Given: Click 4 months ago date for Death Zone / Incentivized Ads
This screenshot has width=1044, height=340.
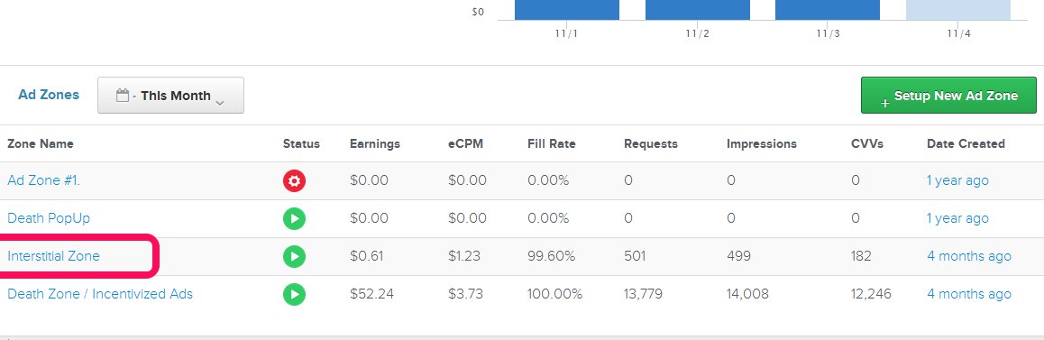Looking at the screenshot, I should pos(969,294).
